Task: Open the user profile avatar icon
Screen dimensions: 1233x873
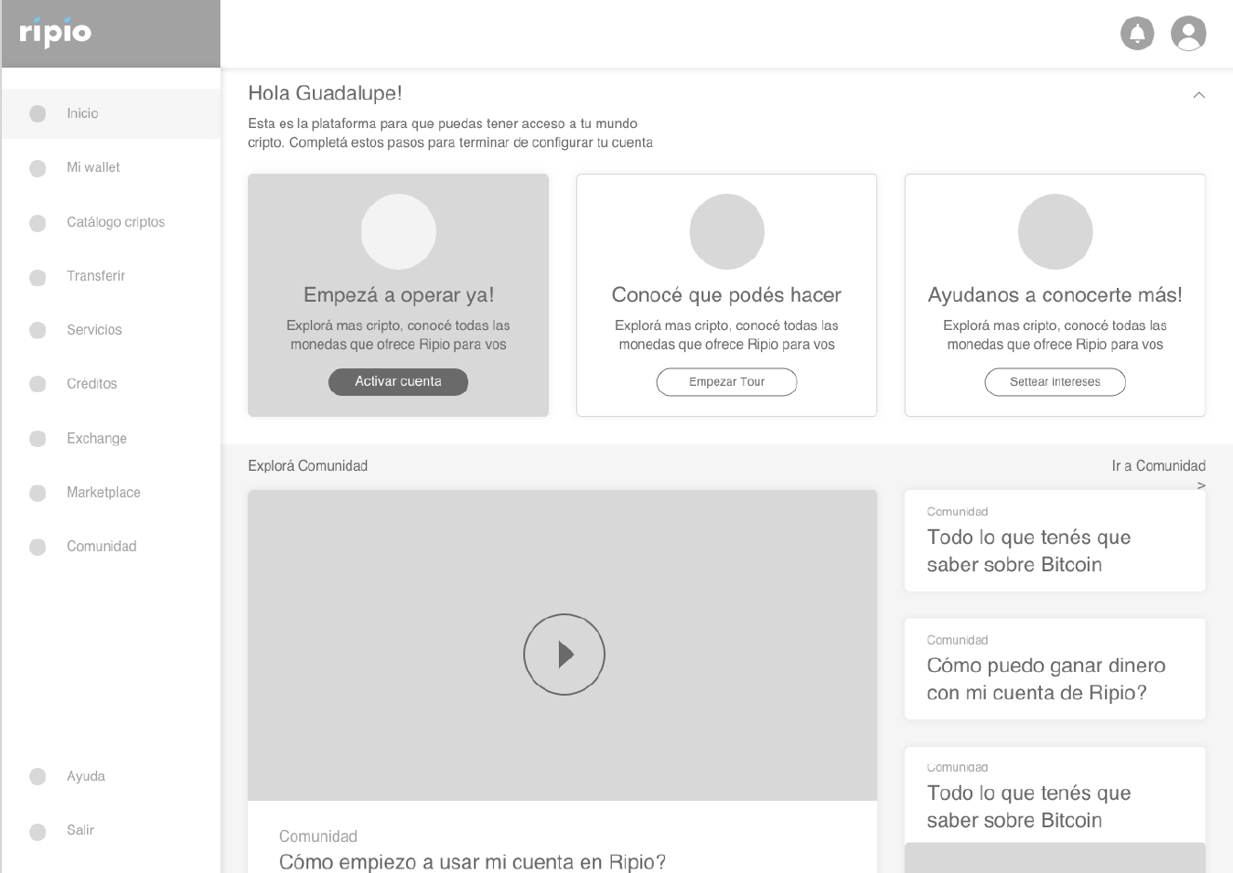Action: point(1188,34)
